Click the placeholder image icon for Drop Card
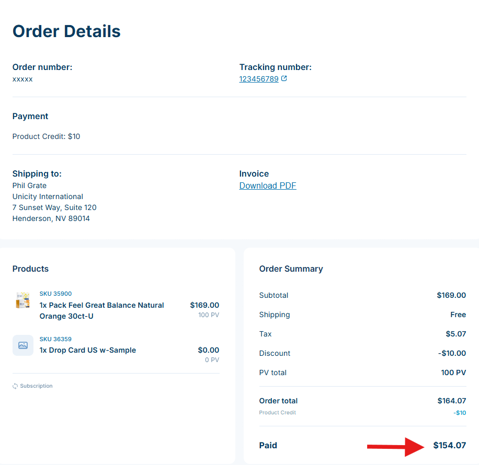Screen dimensions: 479x465 [22, 345]
